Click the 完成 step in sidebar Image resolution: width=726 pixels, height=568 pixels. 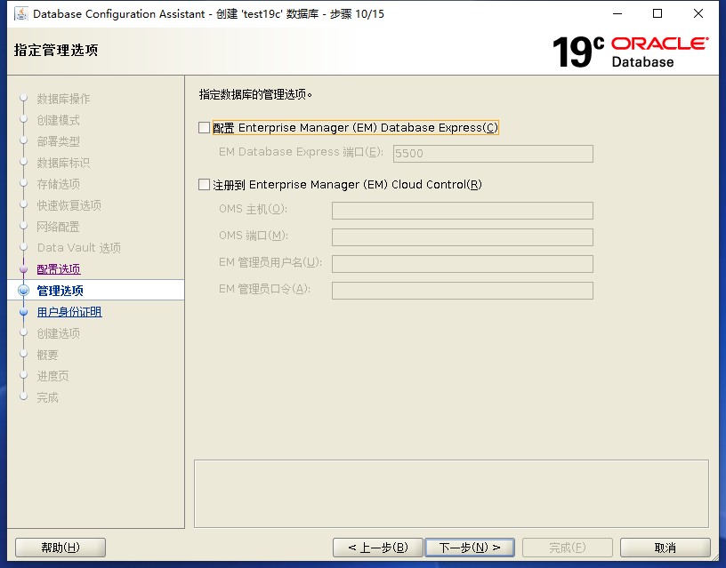coord(48,397)
